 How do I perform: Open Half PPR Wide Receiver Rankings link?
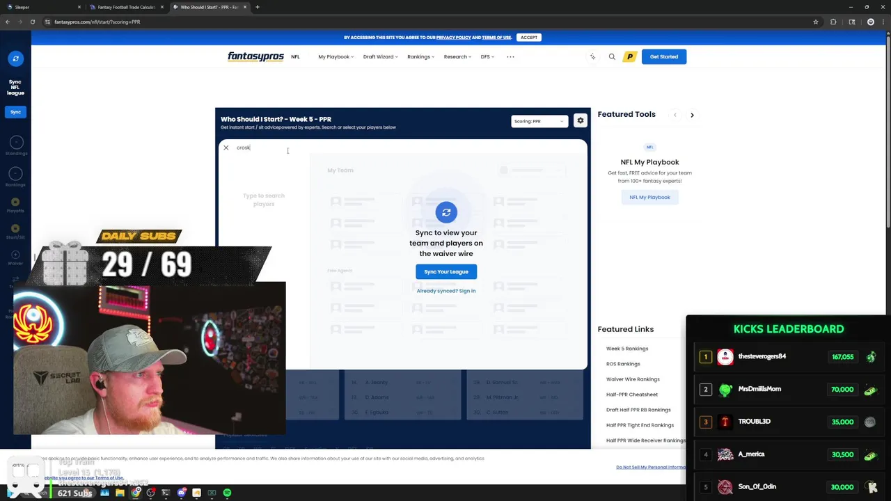coord(645,440)
